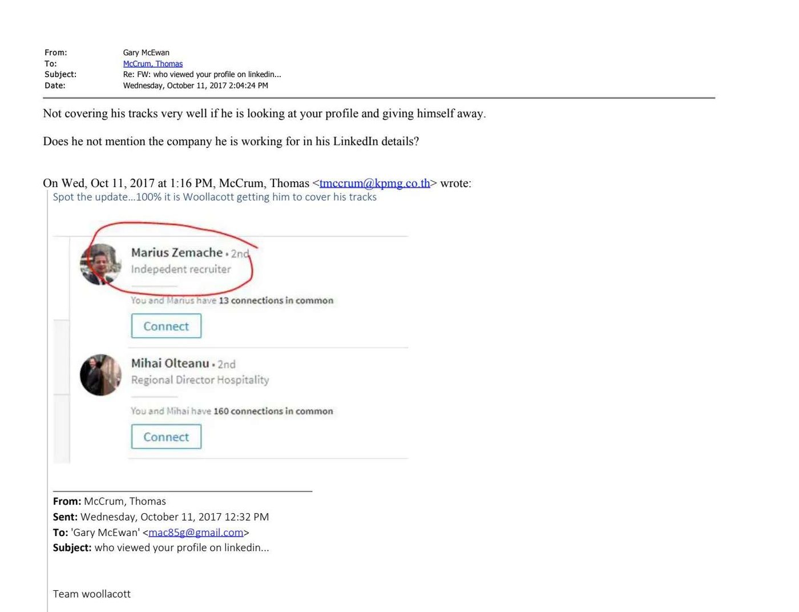Click the mac85g@gmail.com email link

[x=196, y=533]
